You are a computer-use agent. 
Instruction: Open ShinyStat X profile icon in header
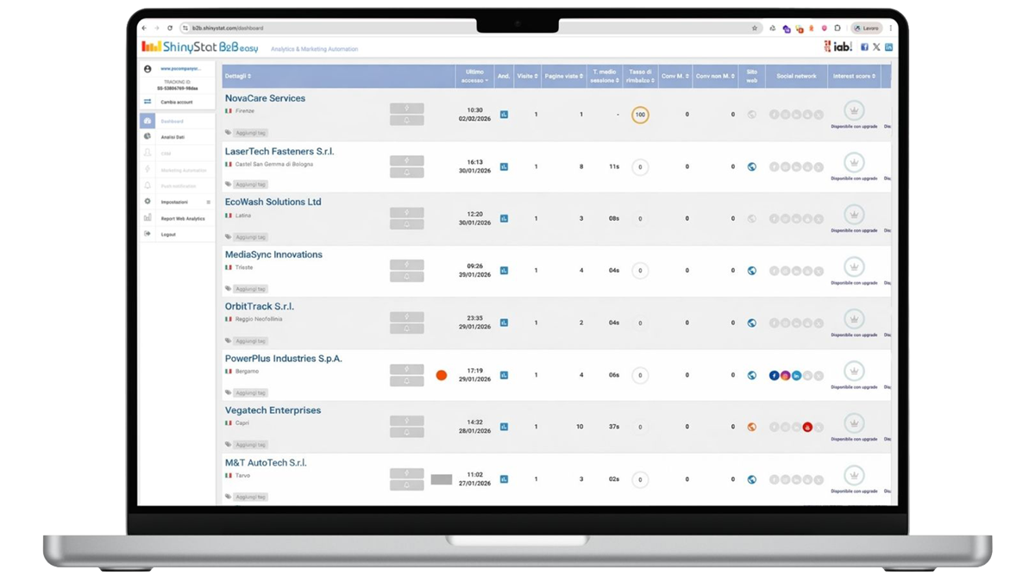point(876,47)
